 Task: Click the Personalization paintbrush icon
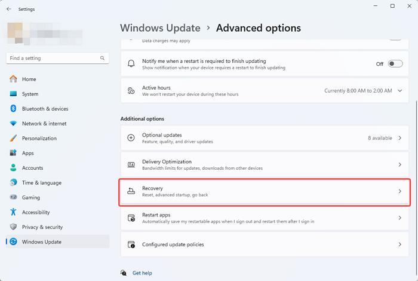click(x=13, y=138)
